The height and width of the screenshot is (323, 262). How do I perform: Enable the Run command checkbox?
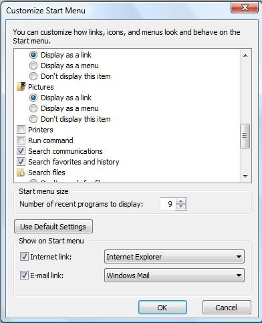coord(21,140)
